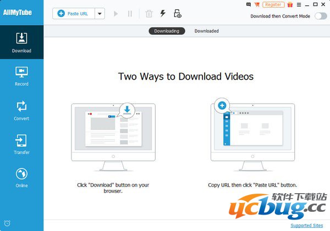The image size is (330, 231).
Task: Click the trash delete icon in toolbar
Action: [x=149, y=14]
